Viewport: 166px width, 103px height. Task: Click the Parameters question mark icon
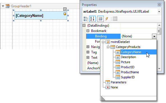[108, 82]
